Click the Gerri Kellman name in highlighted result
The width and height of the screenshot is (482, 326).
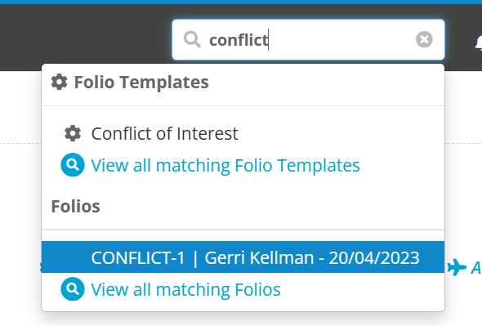259,257
